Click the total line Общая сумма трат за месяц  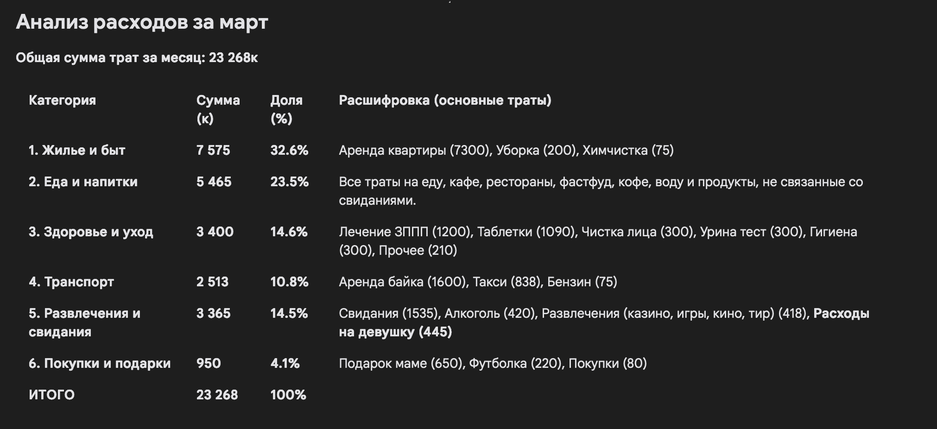pyautogui.click(x=137, y=58)
